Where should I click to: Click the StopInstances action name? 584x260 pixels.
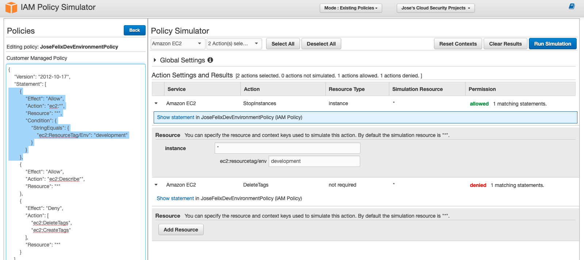(260, 103)
